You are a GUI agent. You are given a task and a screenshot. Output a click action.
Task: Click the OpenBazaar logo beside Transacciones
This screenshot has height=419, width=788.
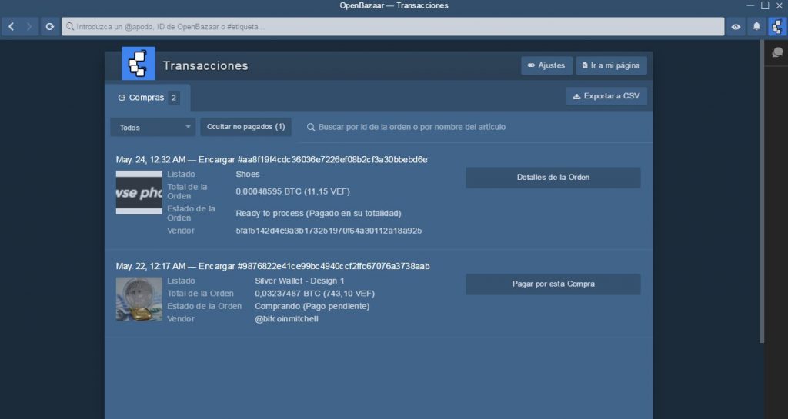tap(139, 64)
